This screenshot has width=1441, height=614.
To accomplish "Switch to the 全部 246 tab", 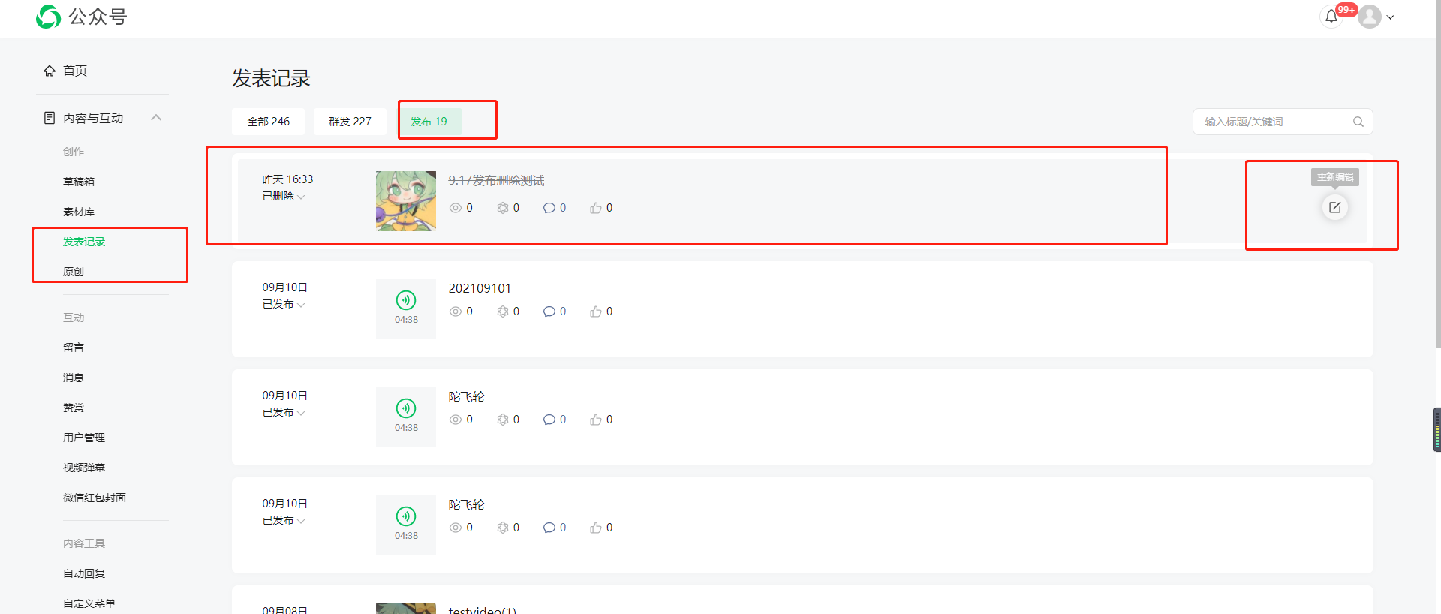I will pos(269,122).
